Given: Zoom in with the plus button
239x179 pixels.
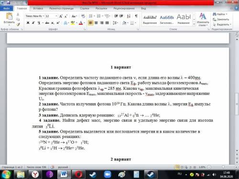Looking at the screenshot, I should point(236,167).
